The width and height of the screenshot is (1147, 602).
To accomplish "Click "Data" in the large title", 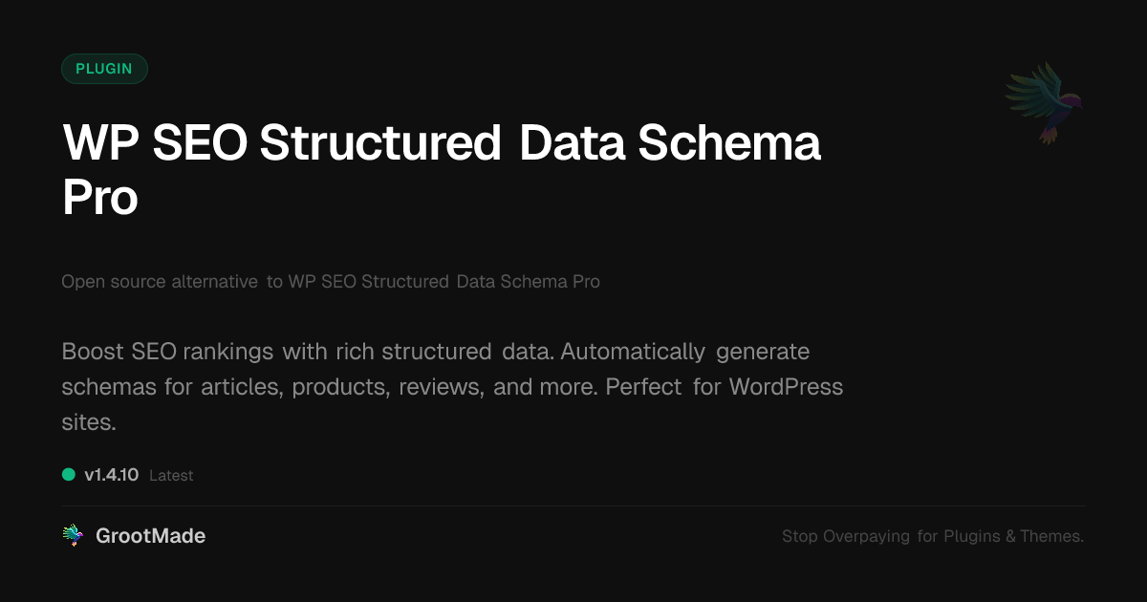I will click(570, 143).
